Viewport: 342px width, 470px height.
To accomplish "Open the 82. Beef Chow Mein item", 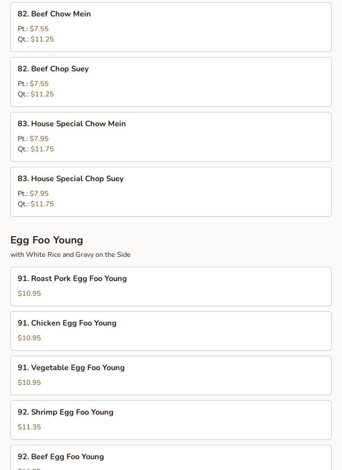I will coord(54,14).
